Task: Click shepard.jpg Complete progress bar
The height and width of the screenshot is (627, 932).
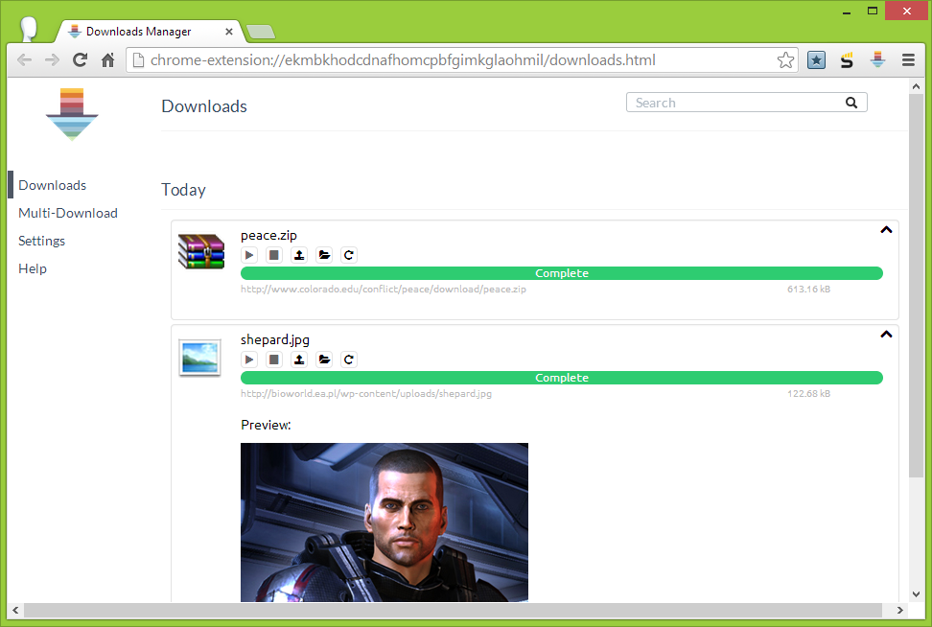Action: coord(562,378)
